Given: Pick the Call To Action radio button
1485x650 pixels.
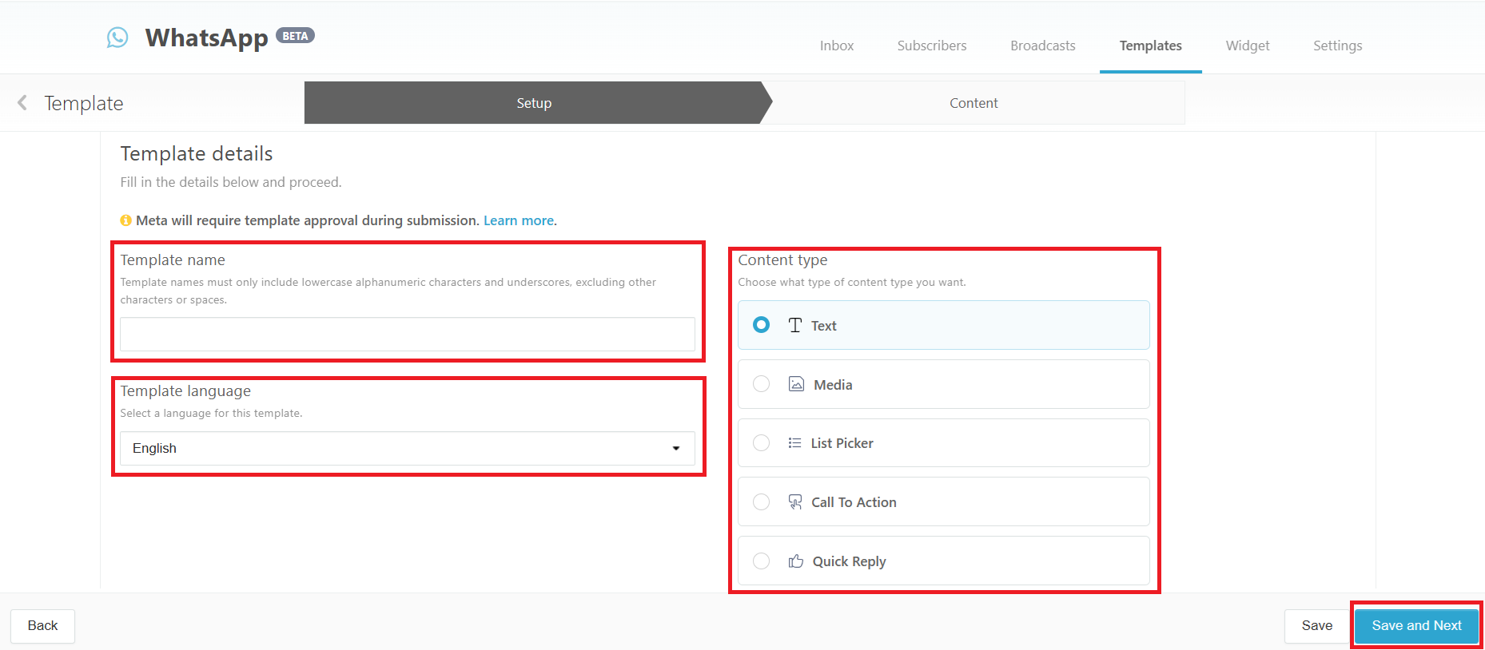Looking at the screenshot, I should pos(762,501).
